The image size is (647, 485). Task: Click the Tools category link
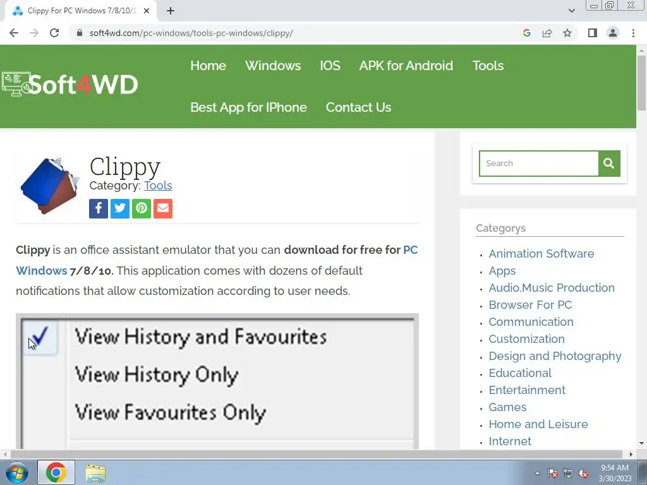(157, 186)
